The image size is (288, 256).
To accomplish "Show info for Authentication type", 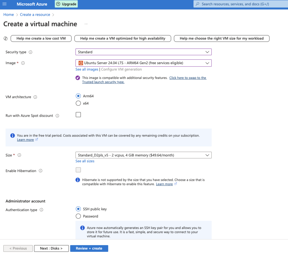I will (x=42, y=210).
